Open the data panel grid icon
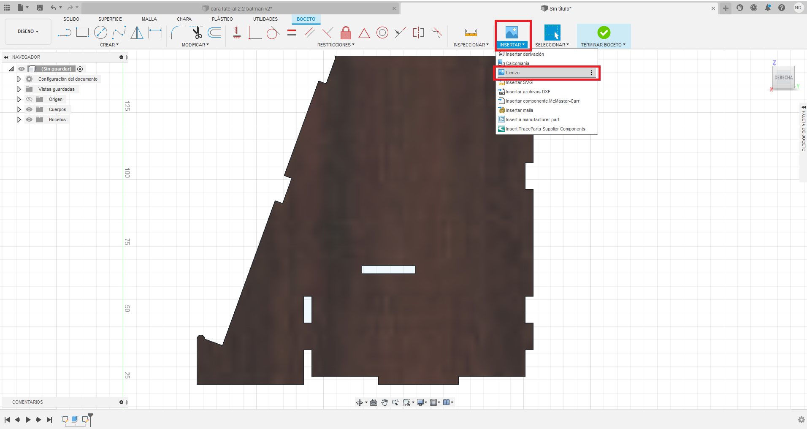 click(x=7, y=8)
